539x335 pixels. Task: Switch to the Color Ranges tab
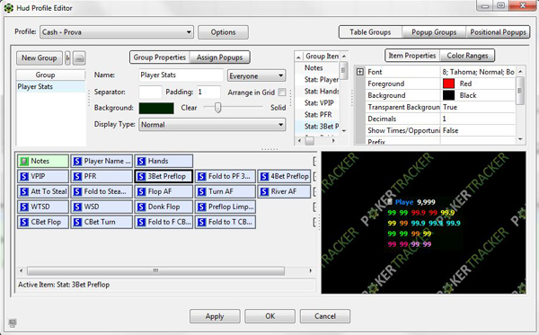pos(467,56)
